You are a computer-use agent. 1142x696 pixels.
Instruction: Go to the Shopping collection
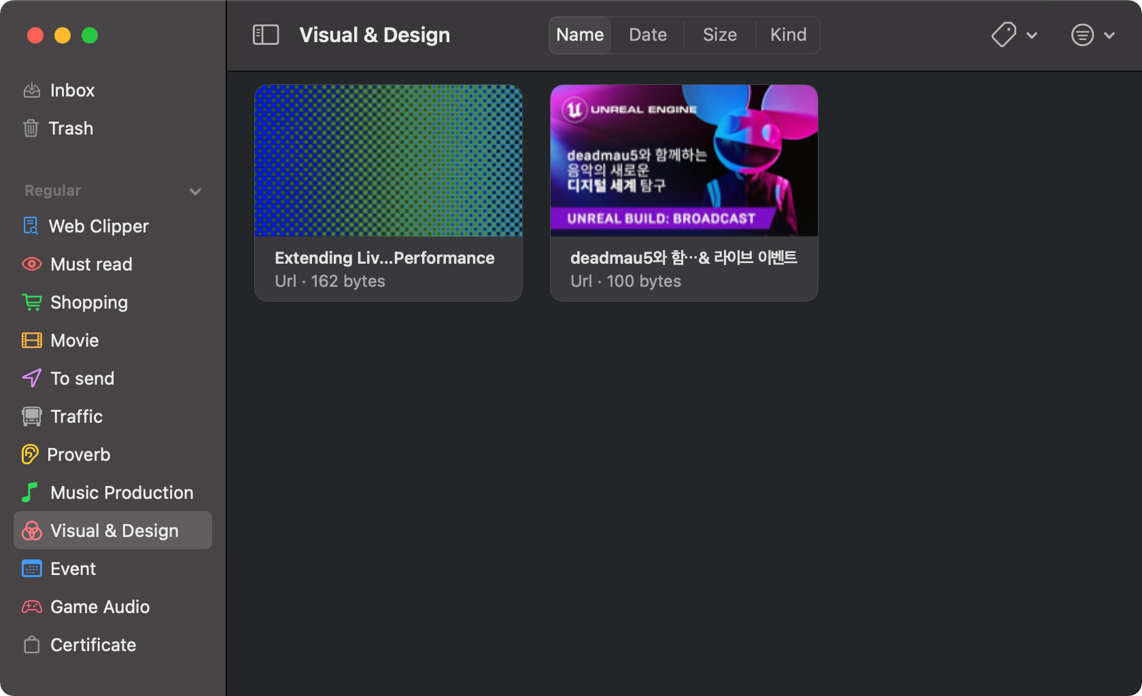[113, 302]
